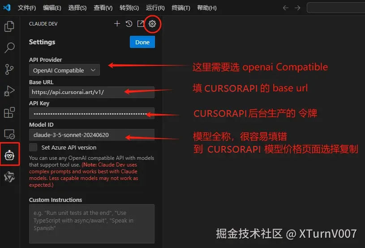Open the Claude Dev robot sidebar icon

point(9,155)
